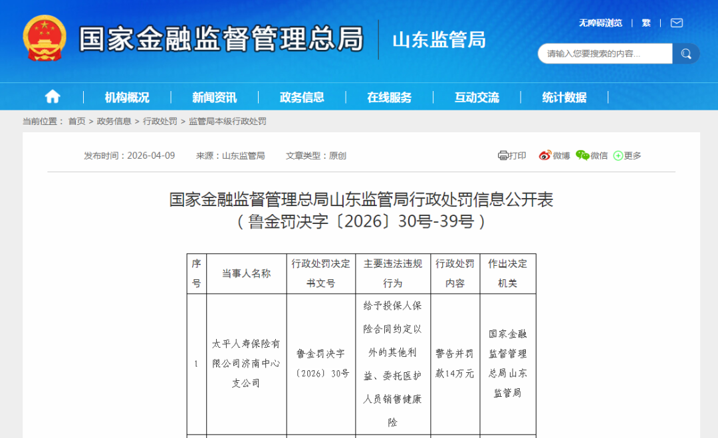This screenshot has width=718, height=438.
Task: Click the 山东监管局 header text
Action: (439, 40)
